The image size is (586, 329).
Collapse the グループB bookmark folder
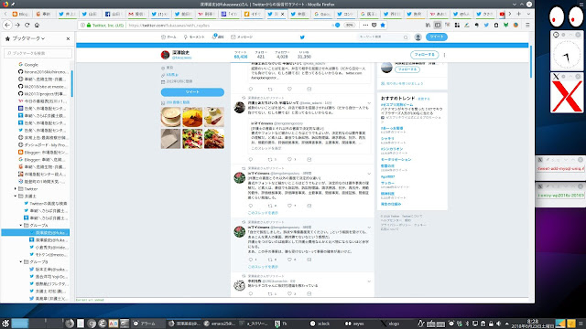(21, 262)
